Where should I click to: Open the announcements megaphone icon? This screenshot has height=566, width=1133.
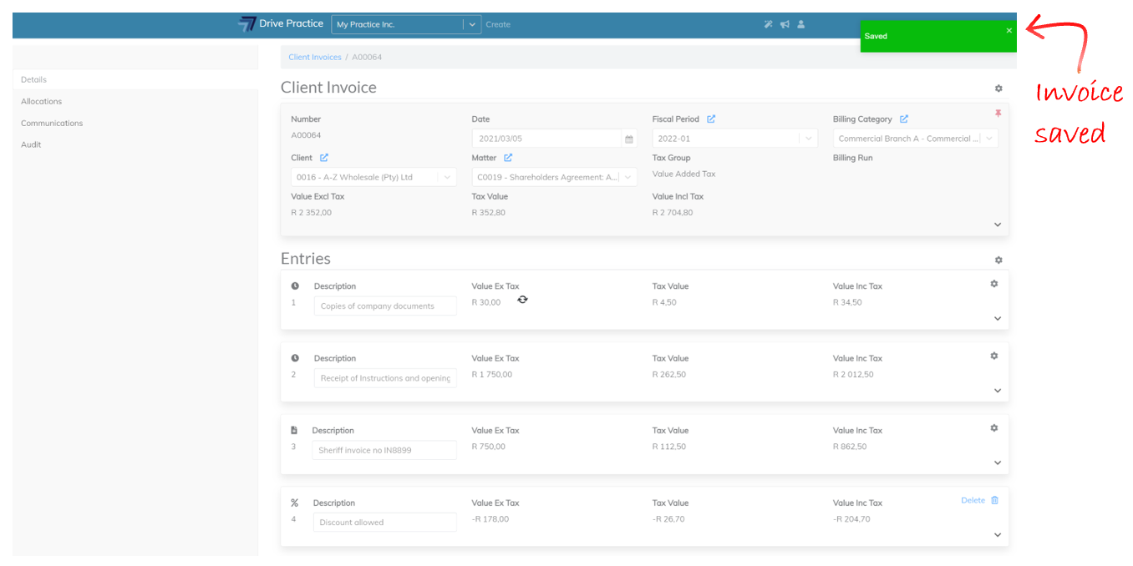(785, 24)
